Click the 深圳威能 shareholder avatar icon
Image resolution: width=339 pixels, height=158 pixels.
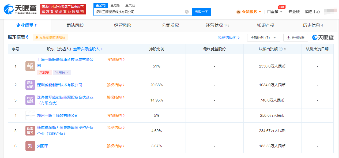30,85
